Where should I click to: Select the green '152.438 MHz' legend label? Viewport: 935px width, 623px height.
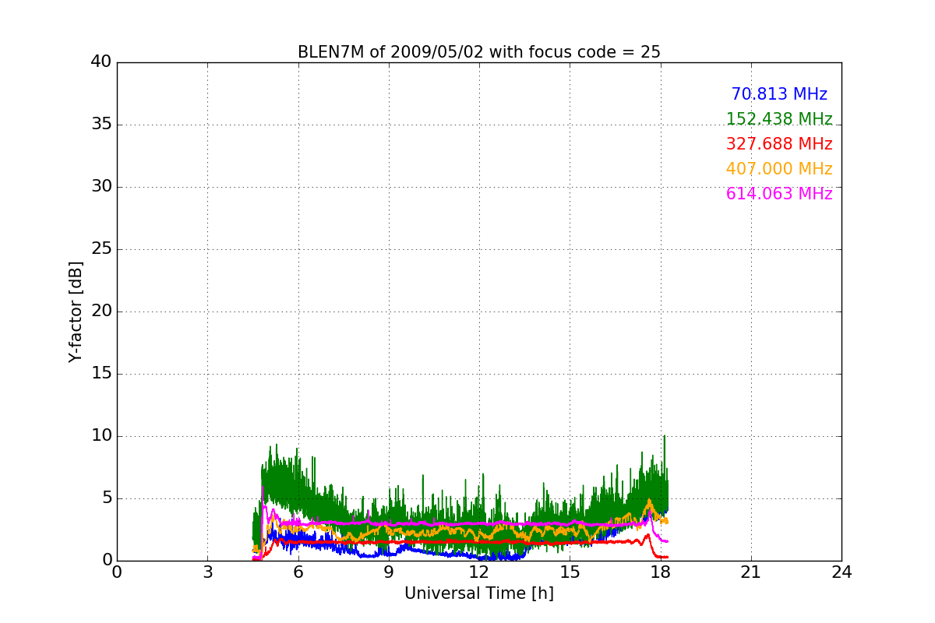pyautogui.click(x=779, y=119)
